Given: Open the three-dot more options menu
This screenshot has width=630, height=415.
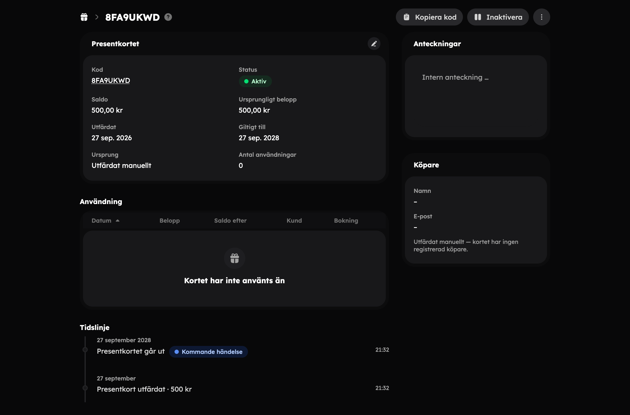Looking at the screenshot, I should (542, 17).
